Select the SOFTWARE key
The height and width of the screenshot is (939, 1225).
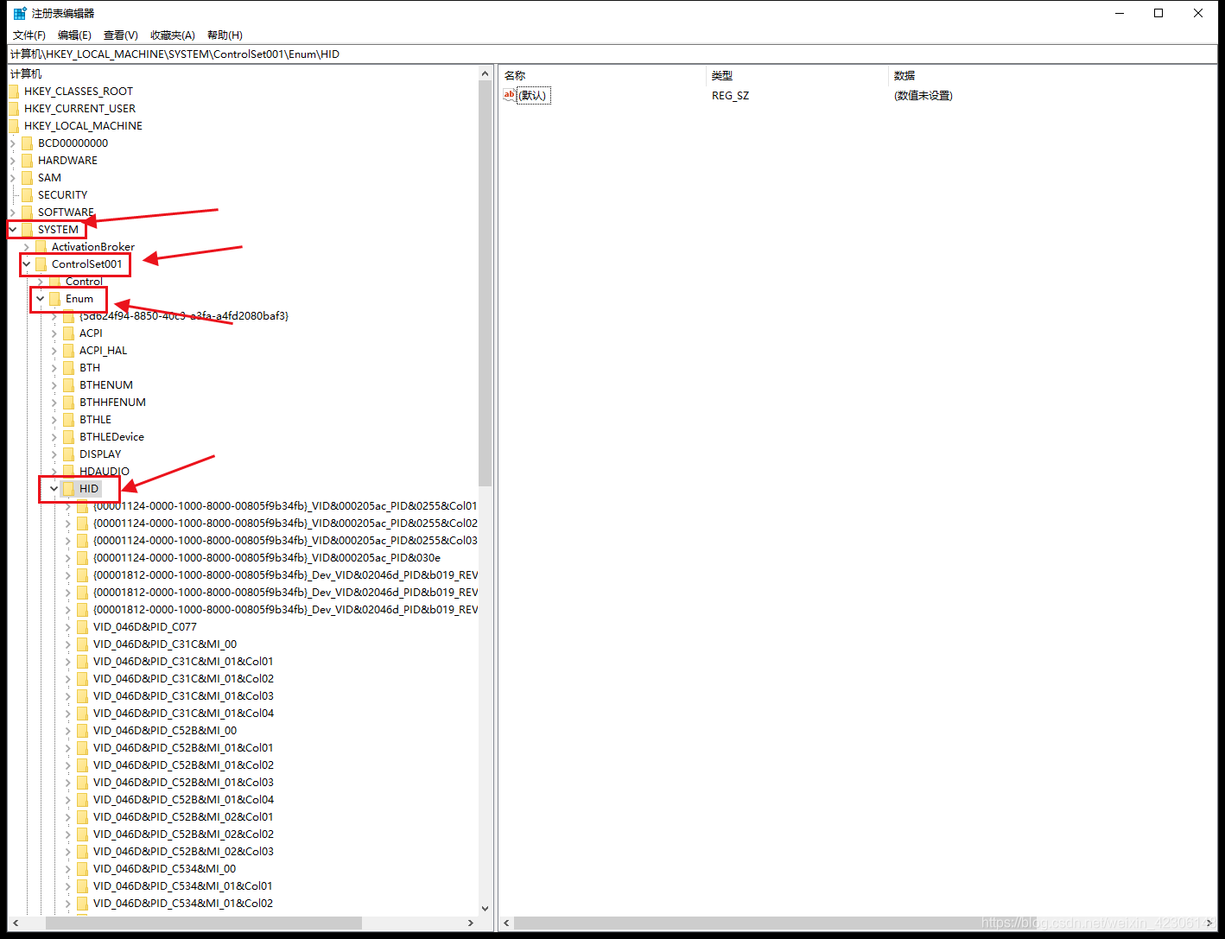point(66,212)
